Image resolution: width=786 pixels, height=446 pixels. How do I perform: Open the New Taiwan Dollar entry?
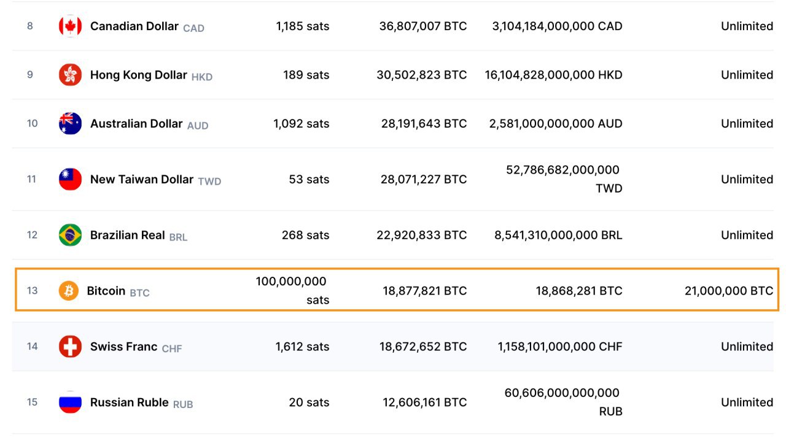142,179
